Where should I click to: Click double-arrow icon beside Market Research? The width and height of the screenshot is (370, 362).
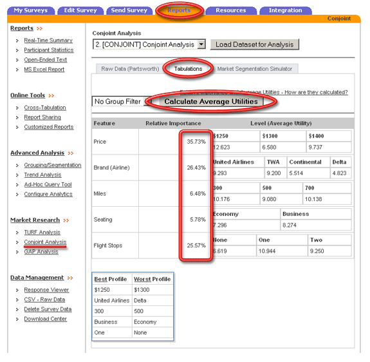click(x=66, y=220)
